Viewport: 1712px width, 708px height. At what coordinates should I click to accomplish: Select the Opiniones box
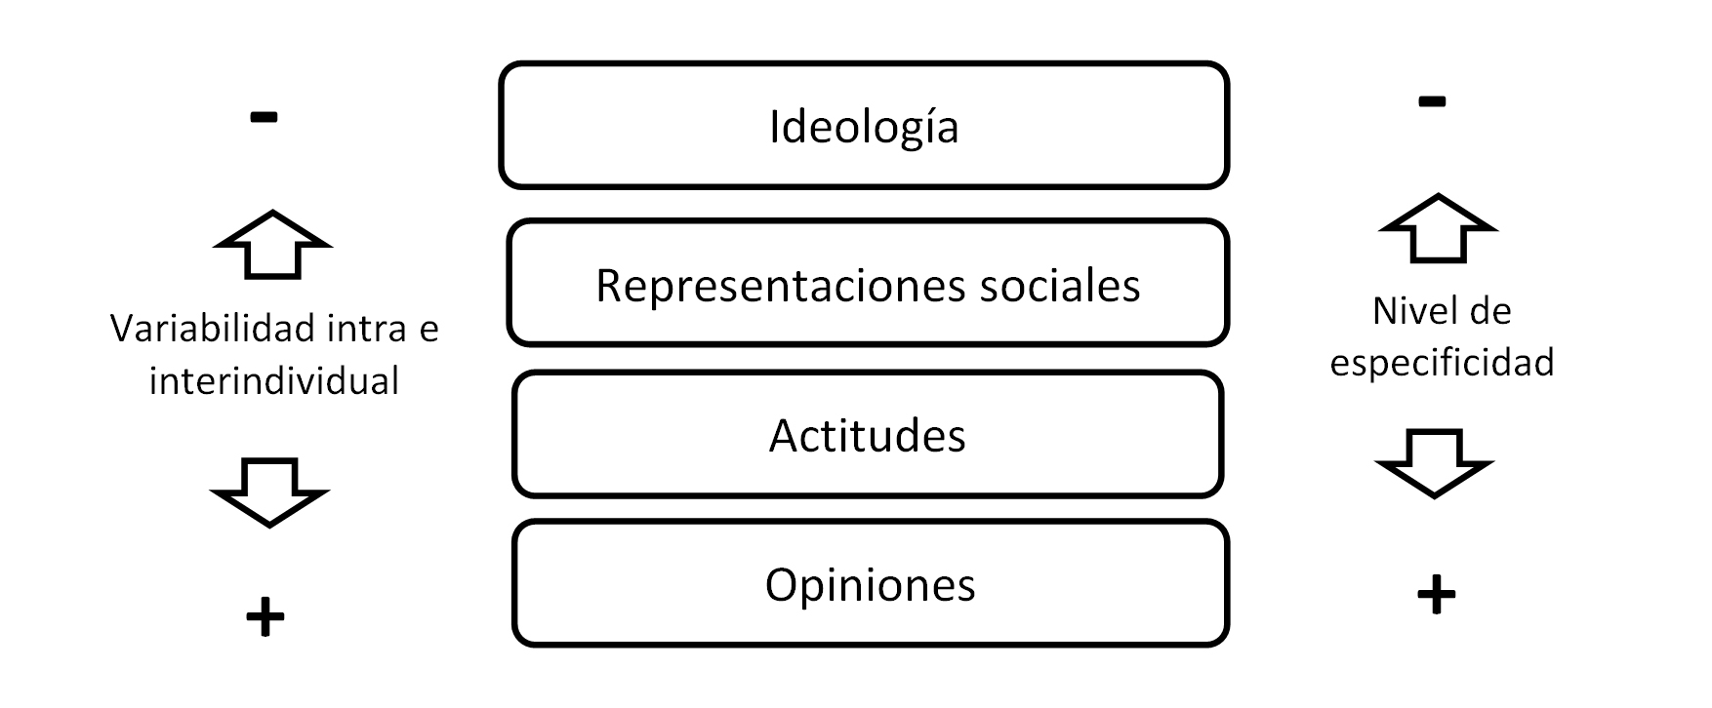[x=870, y=584]
